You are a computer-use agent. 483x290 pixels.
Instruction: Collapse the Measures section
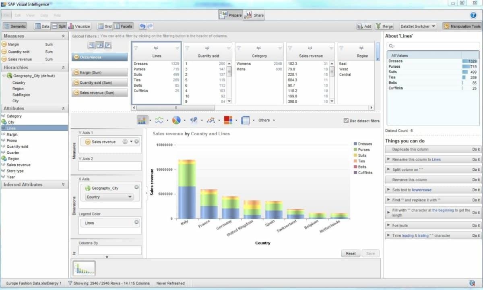[63, 36]
